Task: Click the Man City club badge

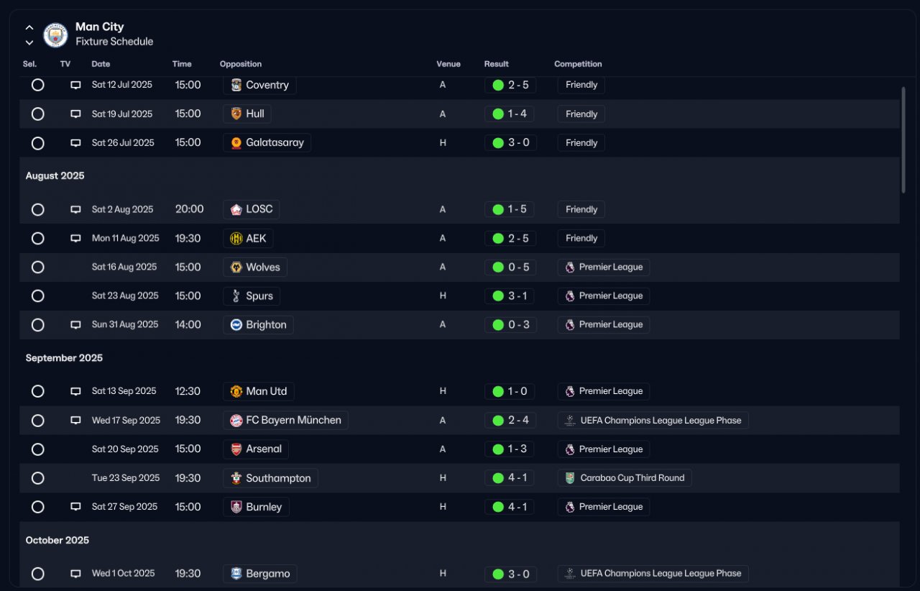Action: pos(55,35)
